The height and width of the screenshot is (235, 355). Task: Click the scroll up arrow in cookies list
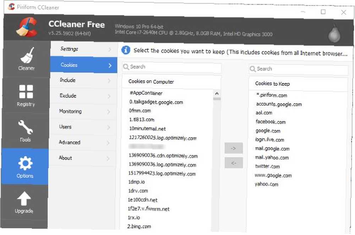217,94
